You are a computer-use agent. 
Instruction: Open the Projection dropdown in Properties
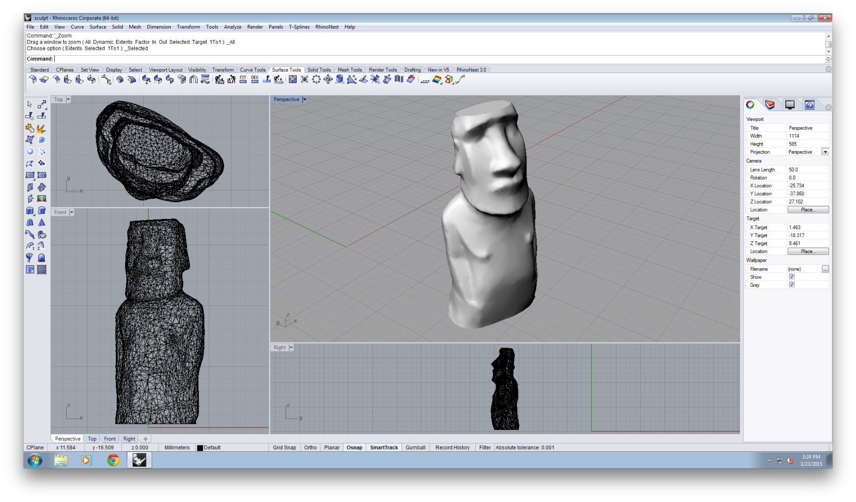[x=825, y=152]
